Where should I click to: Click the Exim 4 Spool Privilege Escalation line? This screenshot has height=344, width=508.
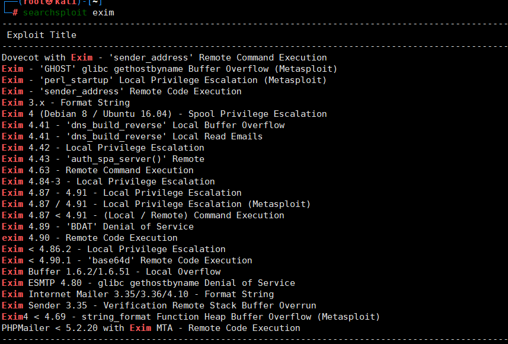164,114
